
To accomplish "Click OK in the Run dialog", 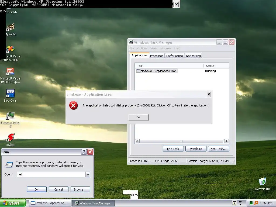I will click(x=37, y=189).
